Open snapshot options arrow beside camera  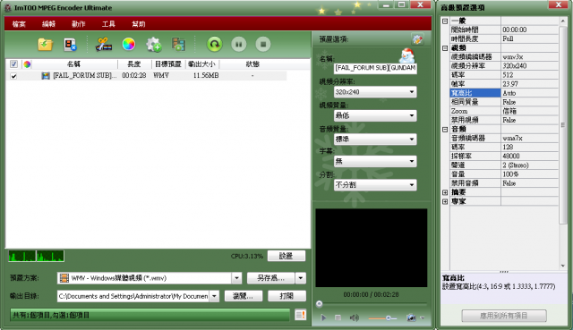[423, 317]
